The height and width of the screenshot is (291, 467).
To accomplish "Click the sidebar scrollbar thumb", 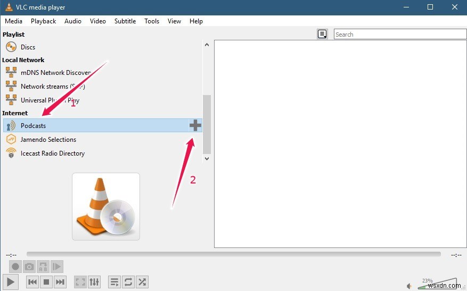I will 207,124.
